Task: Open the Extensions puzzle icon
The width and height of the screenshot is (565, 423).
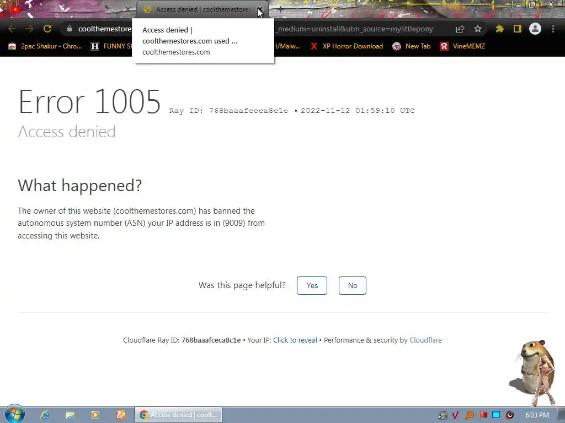Action: 499,29
